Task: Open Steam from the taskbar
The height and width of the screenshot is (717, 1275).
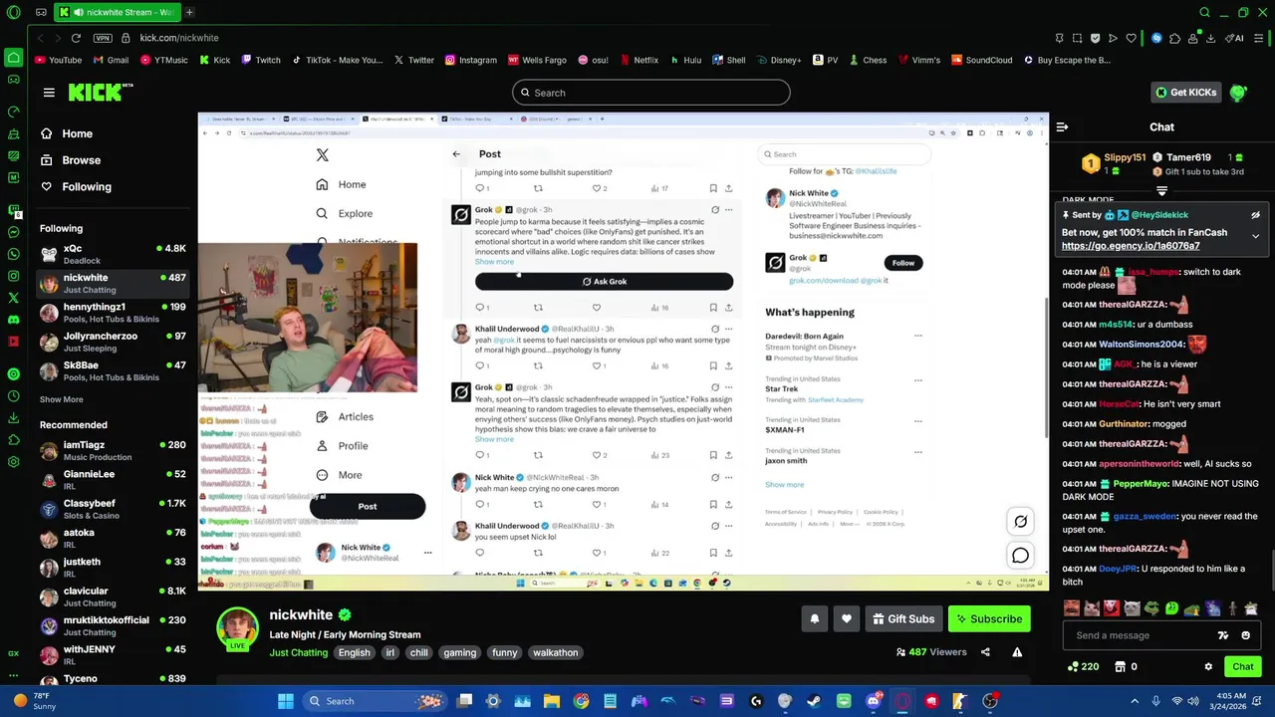Action: coord(814,701)
